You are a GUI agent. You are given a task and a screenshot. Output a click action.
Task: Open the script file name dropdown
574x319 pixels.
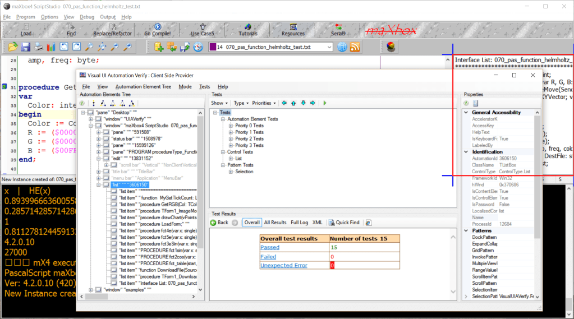(328, 47)
